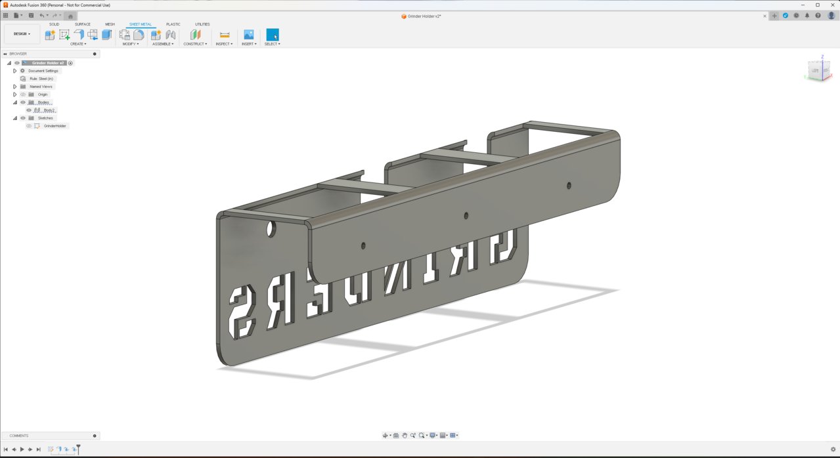Screen dimensions: 840x458
Task: Expand the MODIFY dropdown menu
Action: 131,44
